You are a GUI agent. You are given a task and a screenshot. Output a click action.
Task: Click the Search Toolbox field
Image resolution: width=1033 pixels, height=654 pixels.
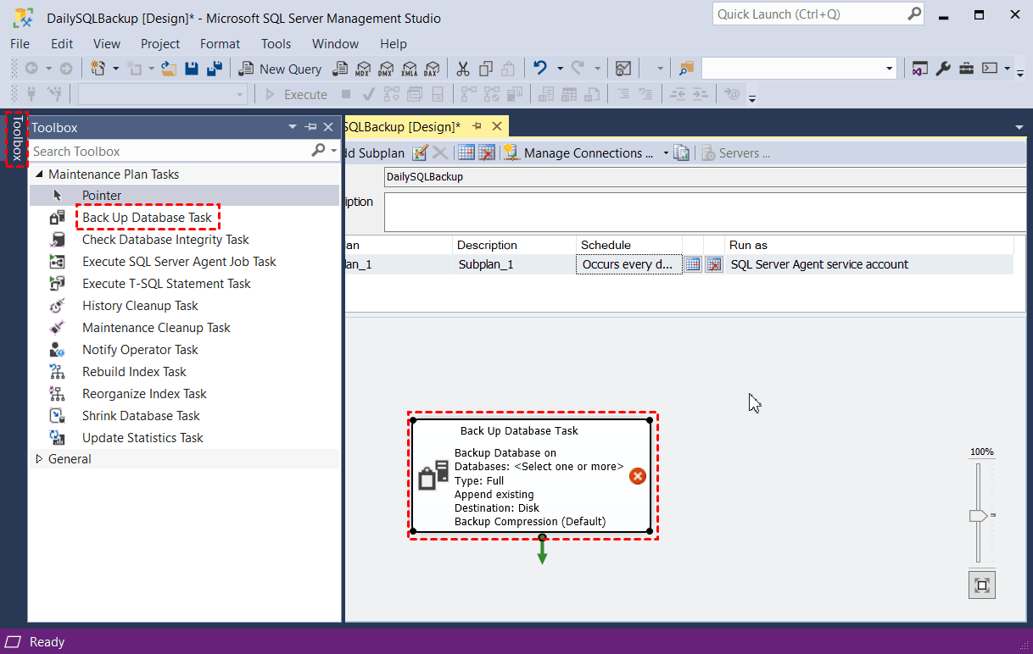(170, 151)
